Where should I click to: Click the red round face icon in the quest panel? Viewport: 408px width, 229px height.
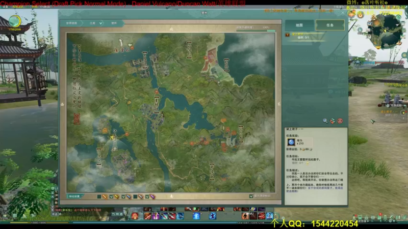click(340, 121)
